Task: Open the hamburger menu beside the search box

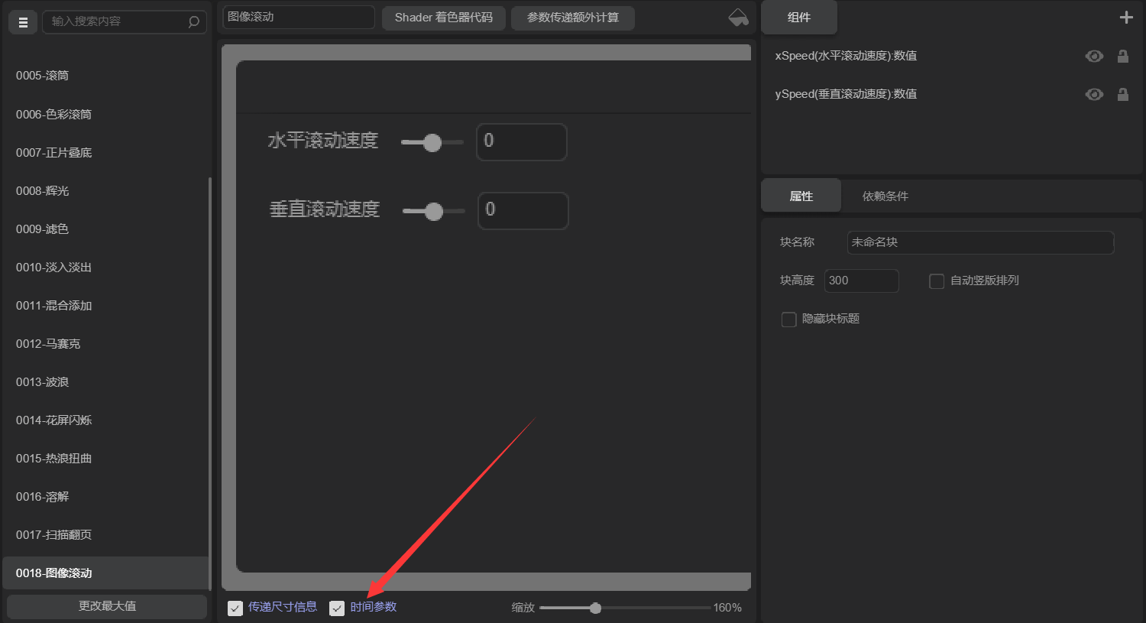Action: (x=23, y=22)
